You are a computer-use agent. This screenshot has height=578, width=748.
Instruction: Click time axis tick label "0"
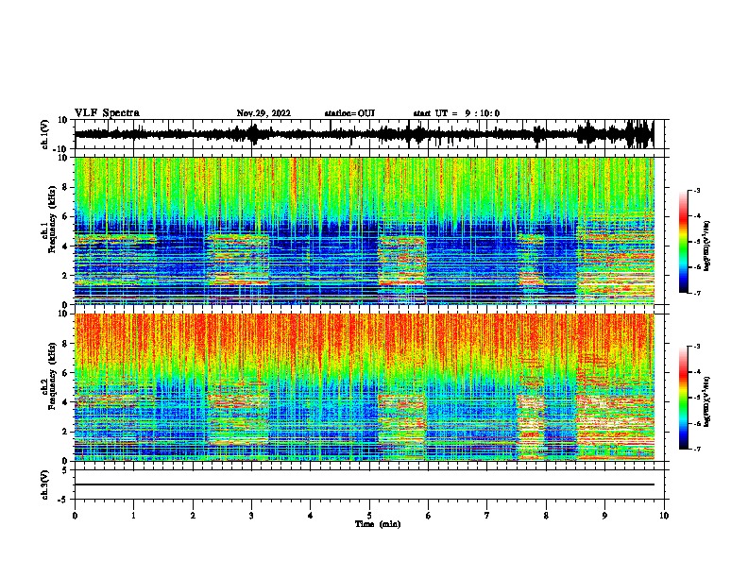pos(75,516)
